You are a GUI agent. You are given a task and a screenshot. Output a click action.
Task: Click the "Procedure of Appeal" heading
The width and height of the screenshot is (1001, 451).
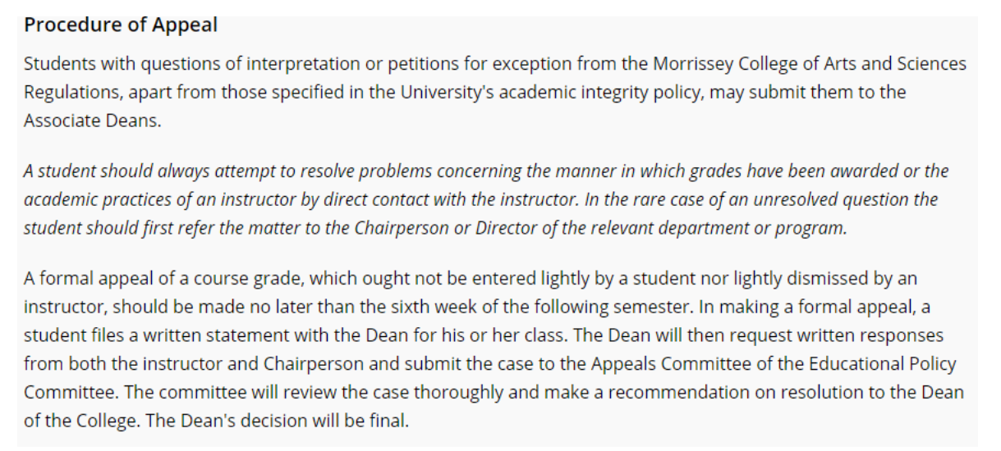121,25
